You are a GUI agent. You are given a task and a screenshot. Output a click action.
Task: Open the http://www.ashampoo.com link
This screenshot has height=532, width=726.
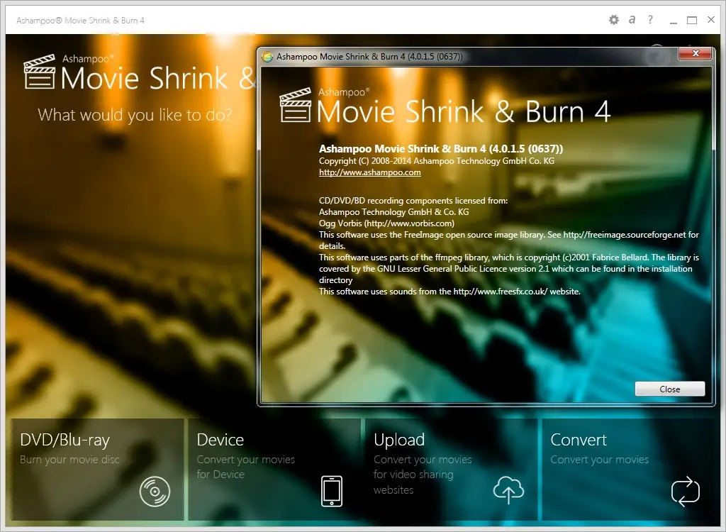[370, 172]
